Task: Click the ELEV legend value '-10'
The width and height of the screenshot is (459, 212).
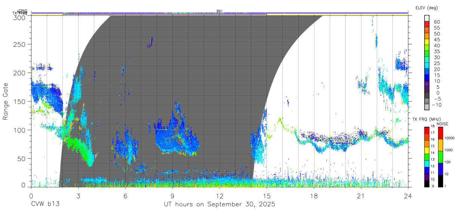Action: coord(437,105)
